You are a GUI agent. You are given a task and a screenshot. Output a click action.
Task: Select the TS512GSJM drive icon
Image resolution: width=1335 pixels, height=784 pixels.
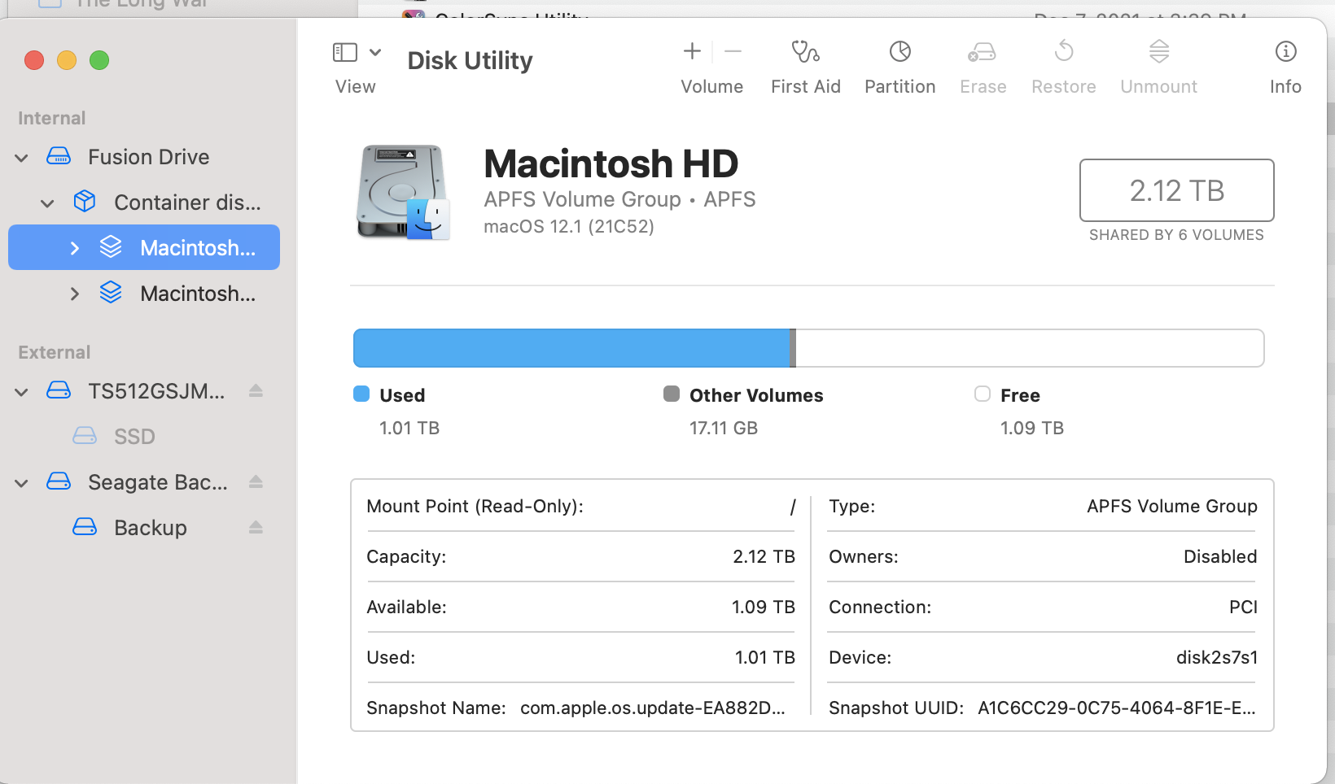pos(59,390)
